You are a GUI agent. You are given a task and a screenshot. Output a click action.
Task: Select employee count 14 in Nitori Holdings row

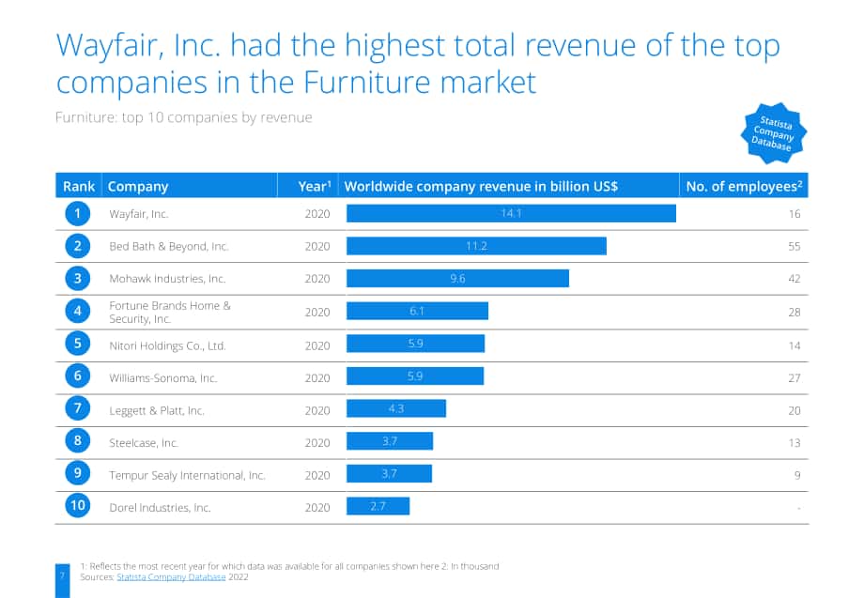tap(794, 345)
